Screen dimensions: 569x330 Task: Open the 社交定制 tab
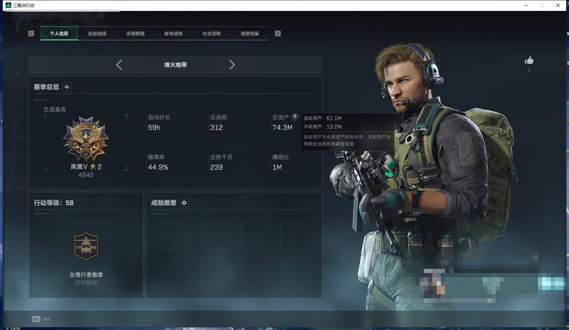[x=211, y=33]
